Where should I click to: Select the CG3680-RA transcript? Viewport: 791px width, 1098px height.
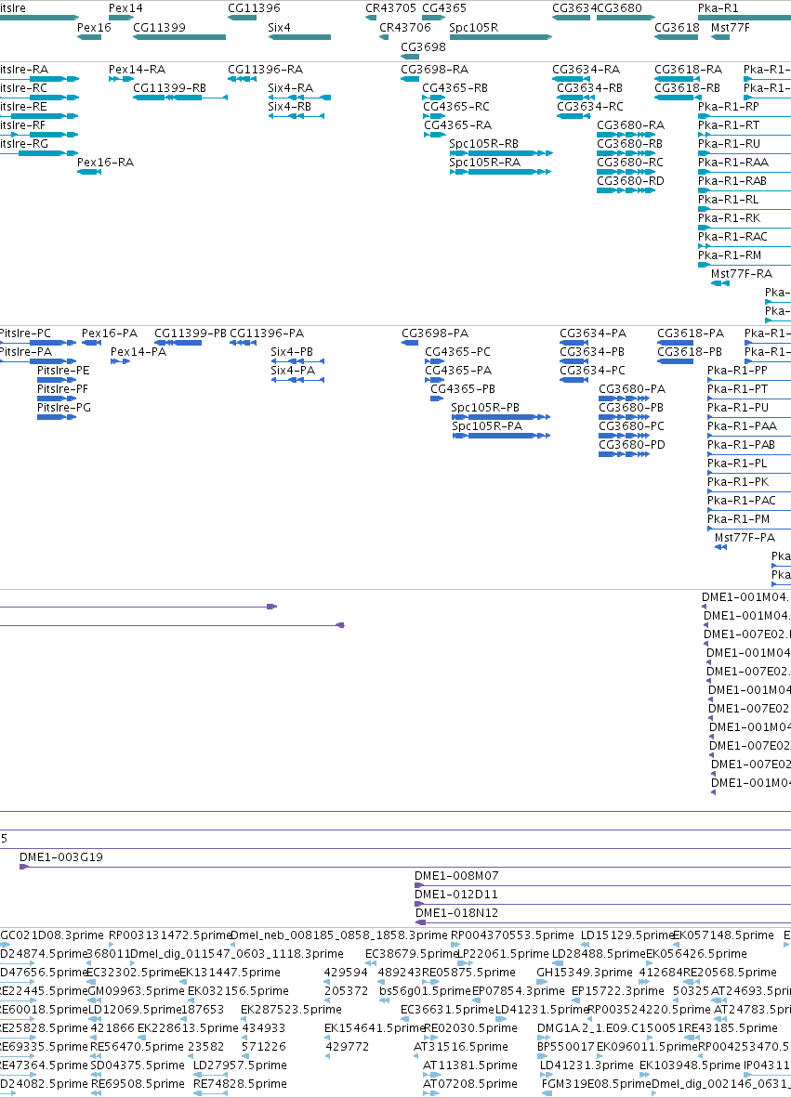click(x=626, y=135)
